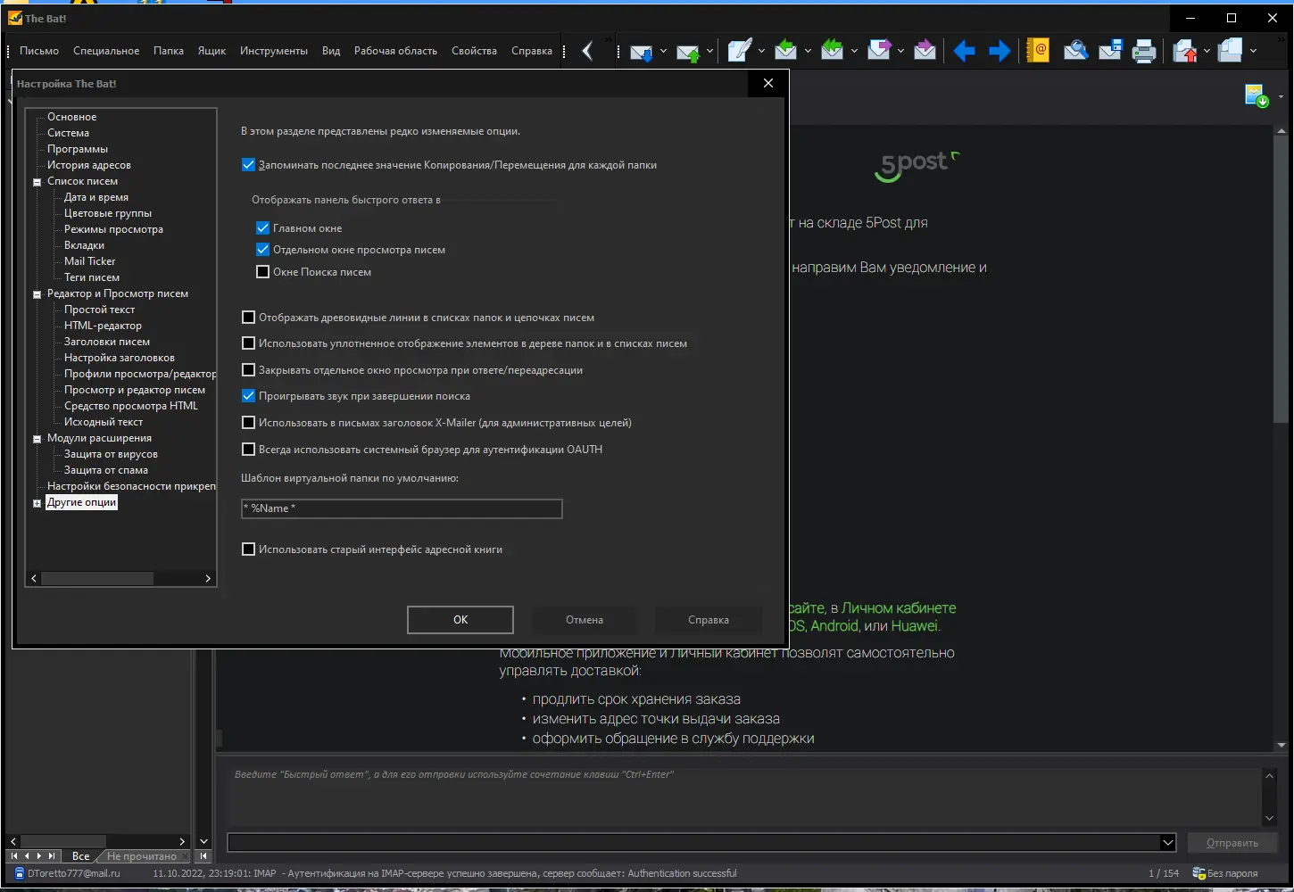Collapse the Список писем tree node
This screenshot has height=892, width=1294.
37,182
